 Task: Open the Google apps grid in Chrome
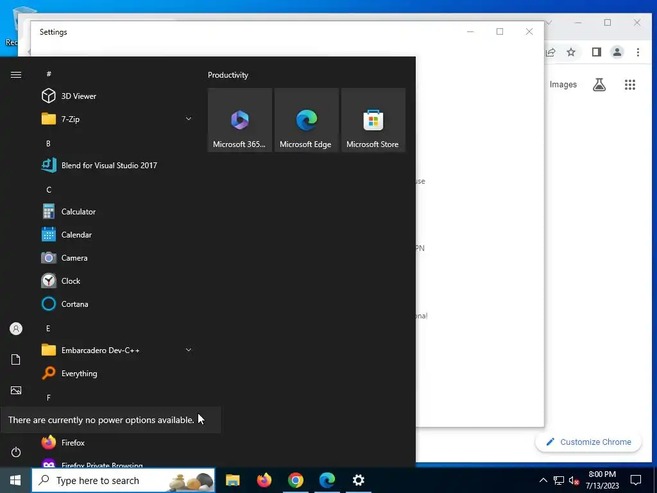coord(630,85)
